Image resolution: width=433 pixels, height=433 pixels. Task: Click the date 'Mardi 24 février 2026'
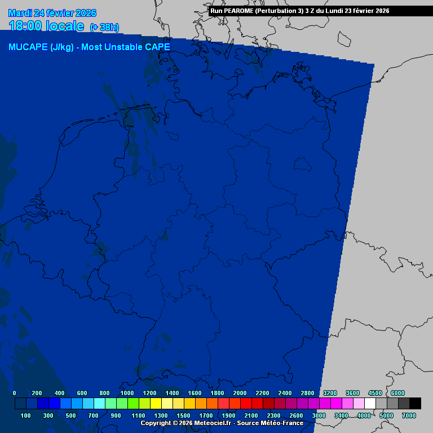[52, 13]
